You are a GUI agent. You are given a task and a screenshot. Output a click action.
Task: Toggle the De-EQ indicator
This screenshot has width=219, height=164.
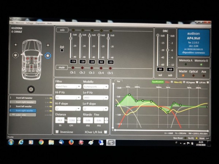tap(196, 138)
